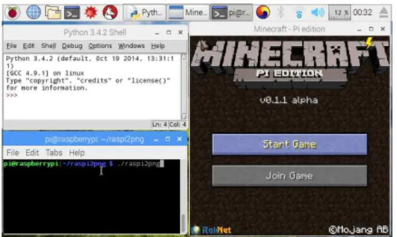The width and height of the screenshot is (397, 237).
Task: Click the ./raspi2png command text
Action: (x=139, y=163)
